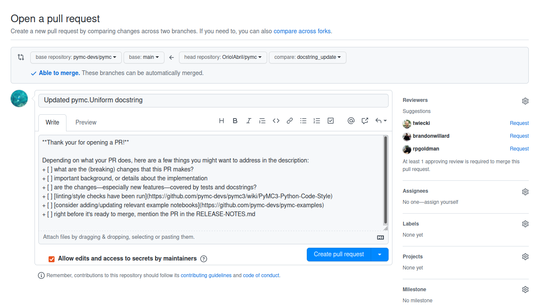
Task: Select the Write tab
Action: (52, 122)
